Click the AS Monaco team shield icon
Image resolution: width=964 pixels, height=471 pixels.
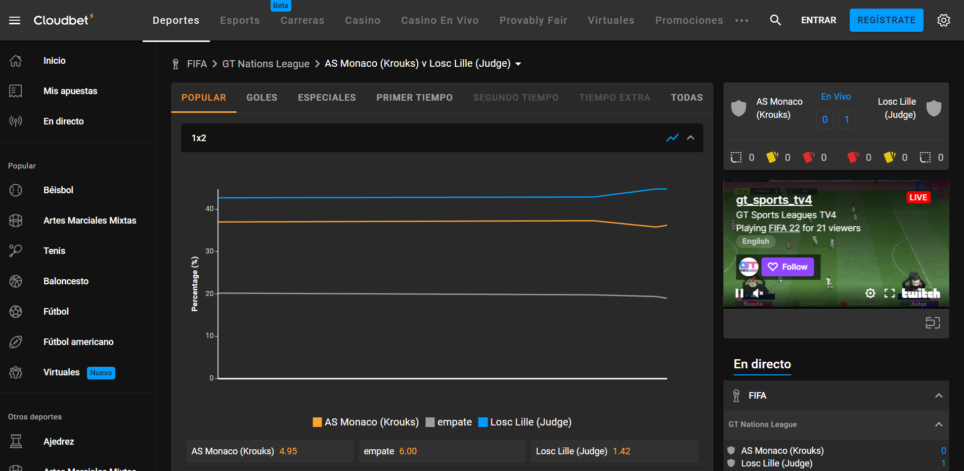coord(739,108)
